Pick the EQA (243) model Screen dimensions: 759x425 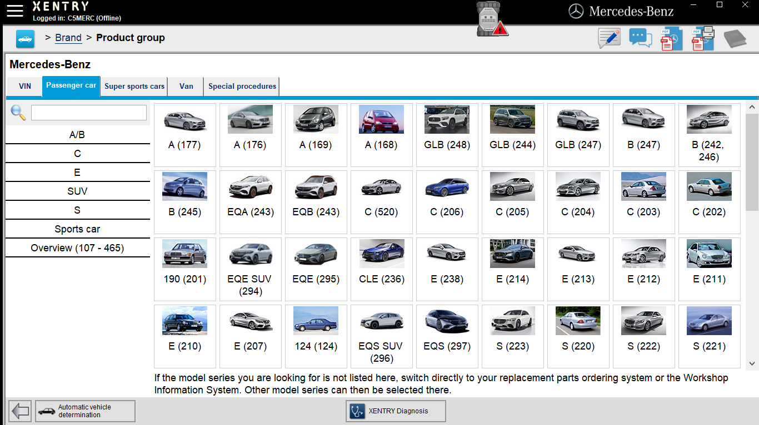tap(251, 202)
